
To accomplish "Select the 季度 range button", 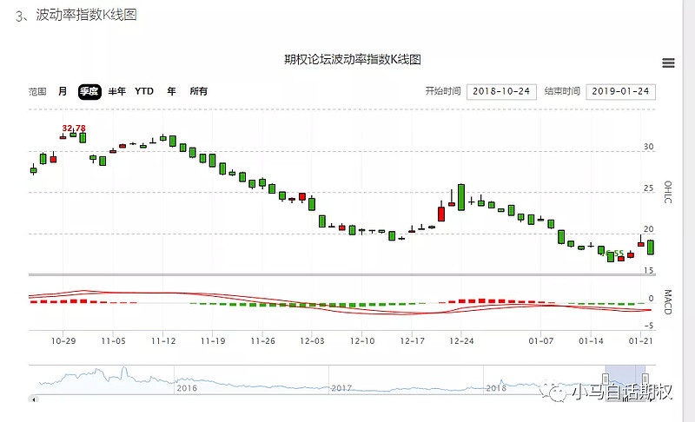I will (89, 92).
